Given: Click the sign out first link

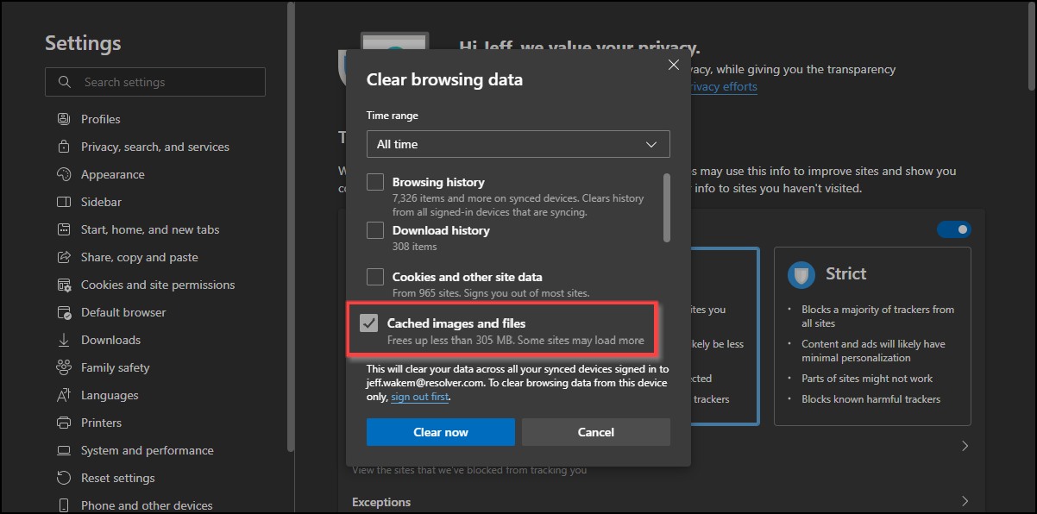Looking at the screenshot, I should (419, 397).
